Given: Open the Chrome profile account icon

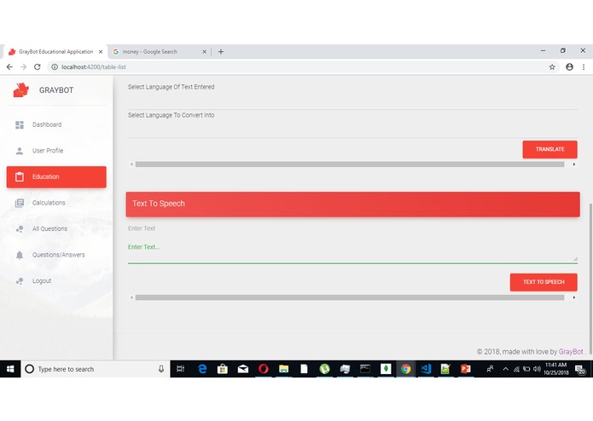Looking at the screenshot, I should [569, 66].
